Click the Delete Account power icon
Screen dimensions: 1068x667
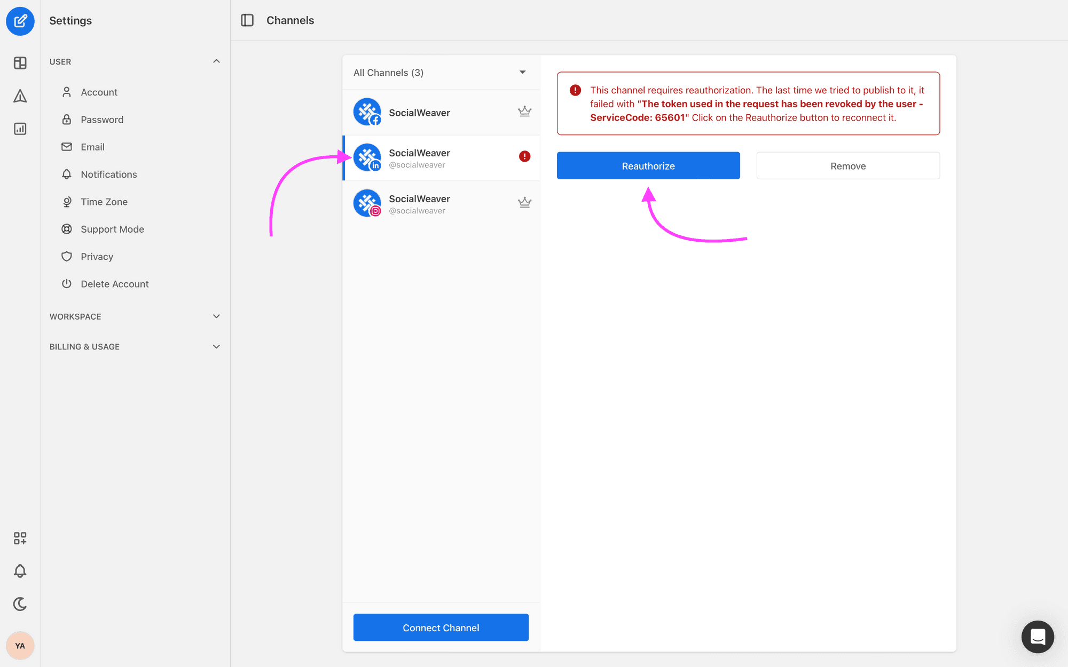[67, 284]
